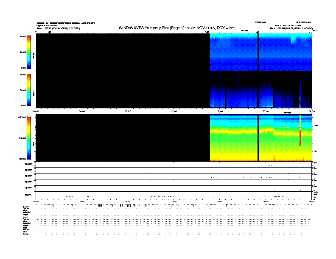Screen dimensions: 336x259
Task: Click the Cal marker above the RAD2 data start
Action: (207, 32)
